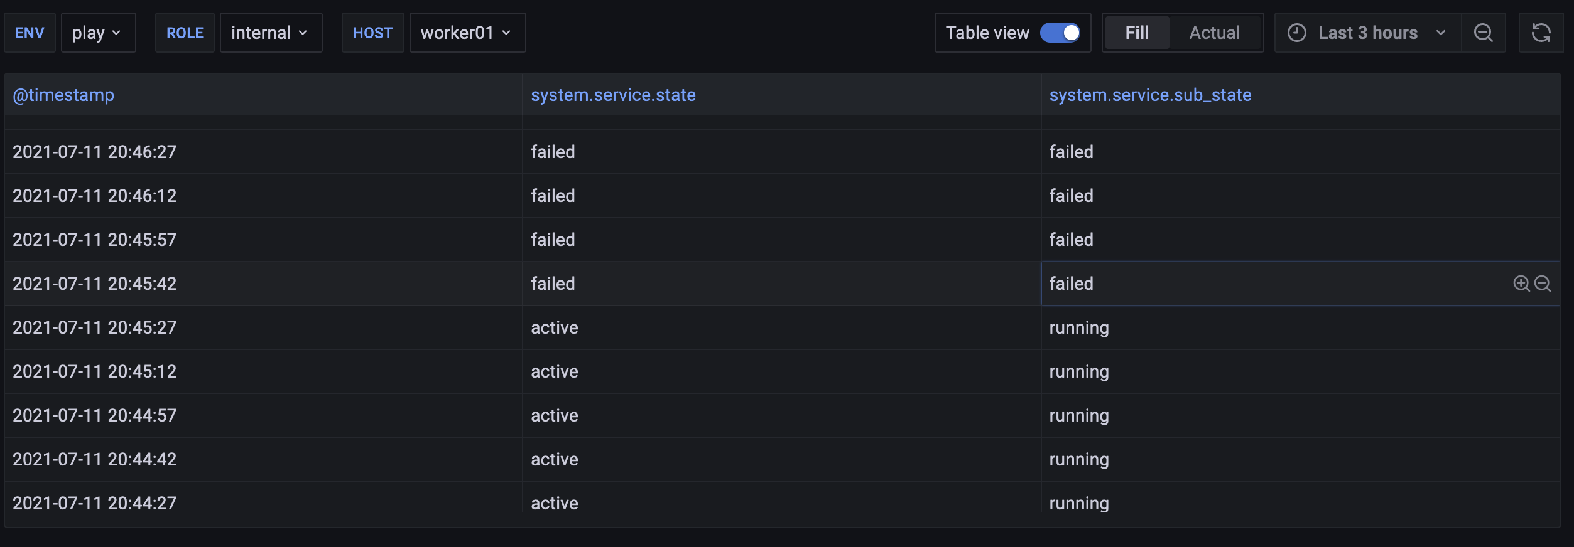This screenshot has height=547, width=1574.
Task: Open the ROLE internal dropdown
Action: [x=271, y=33]
